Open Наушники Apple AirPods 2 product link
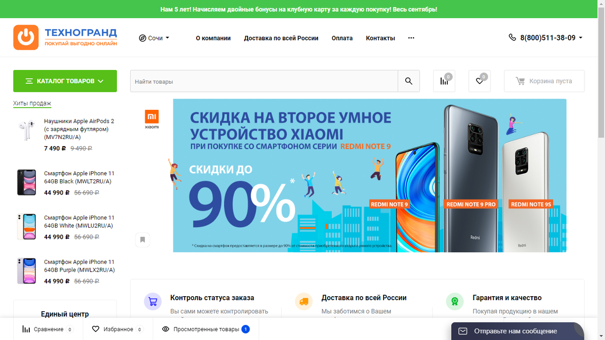The height and width of the screenshot is (340, 605). (79, 129)
